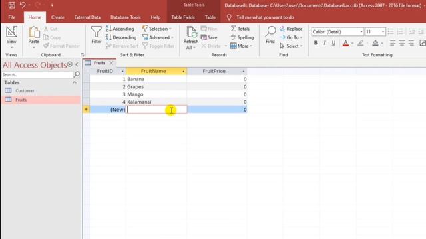Click the Cut scissors command

[x=51, y=29]
